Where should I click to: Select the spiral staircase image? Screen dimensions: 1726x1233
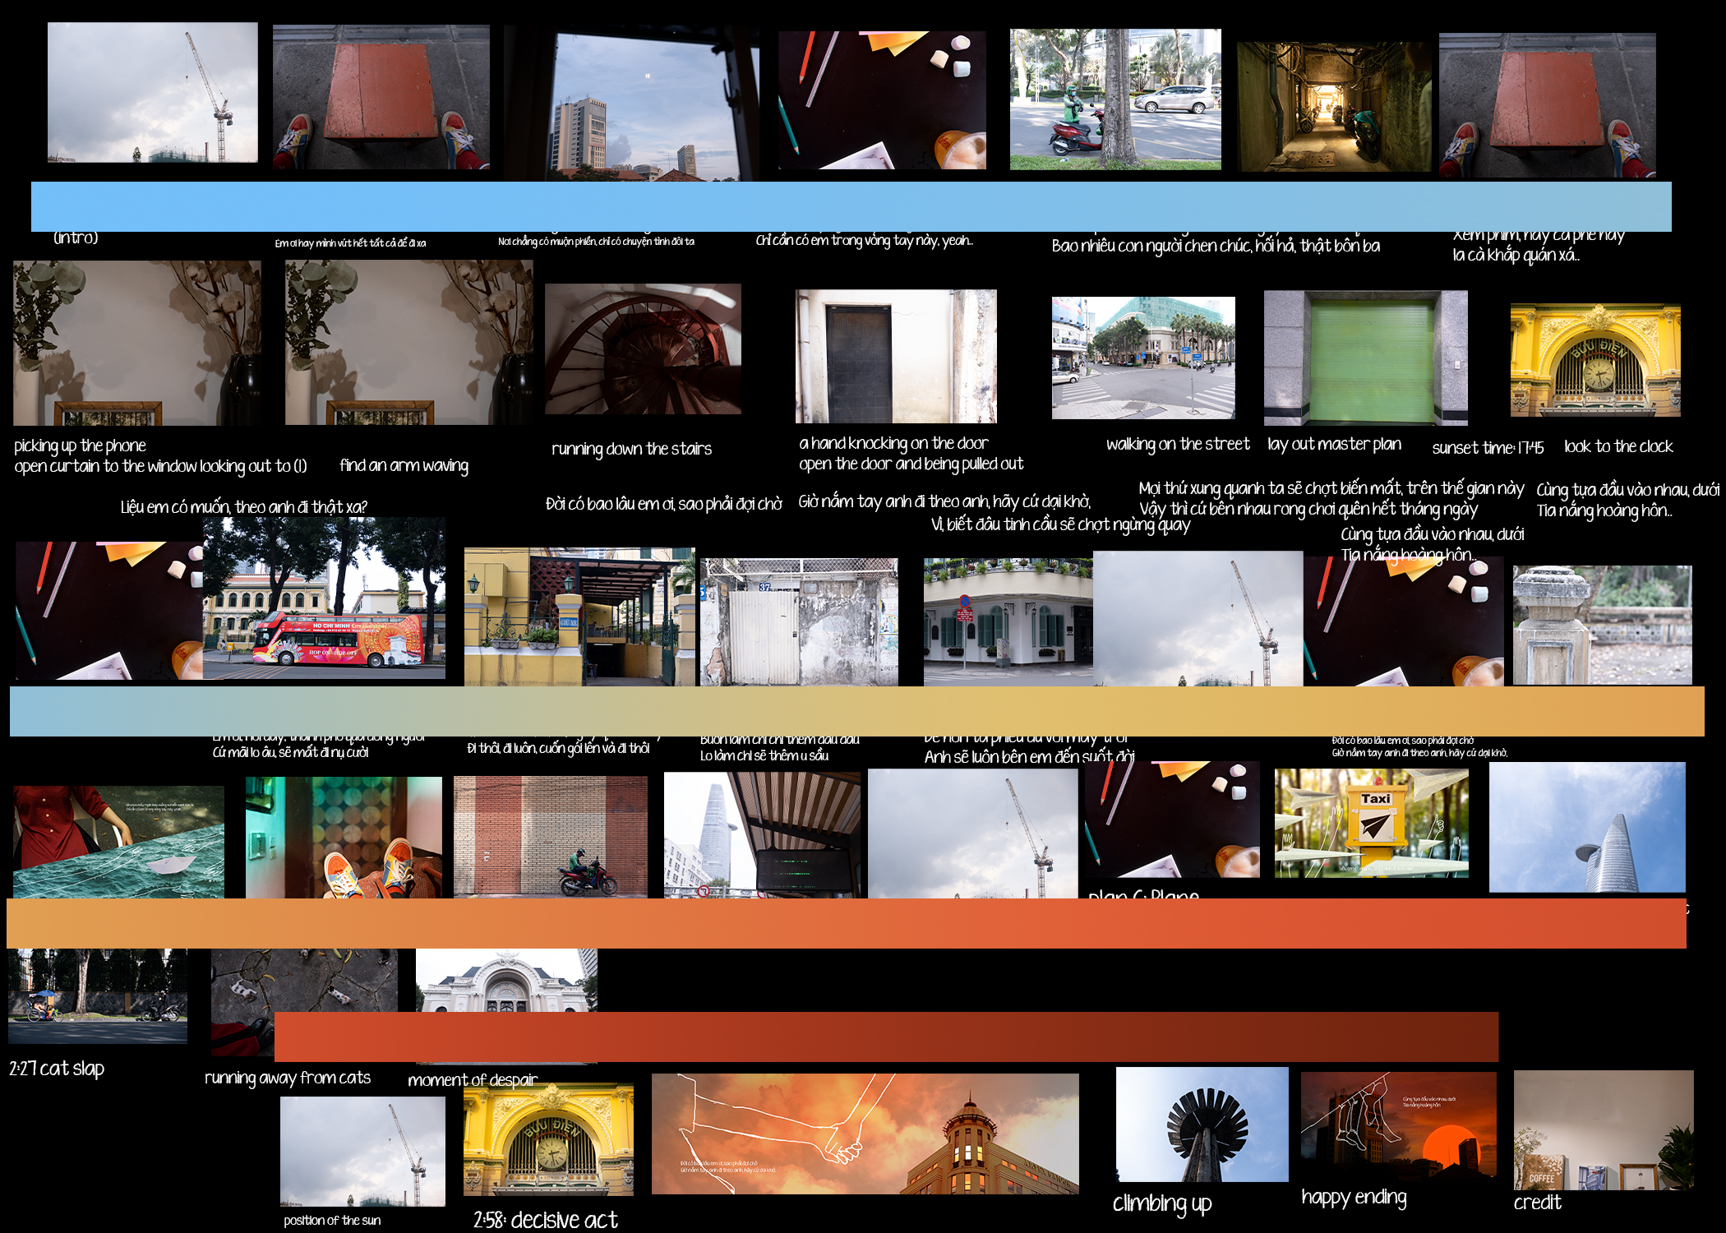(643, 349)
